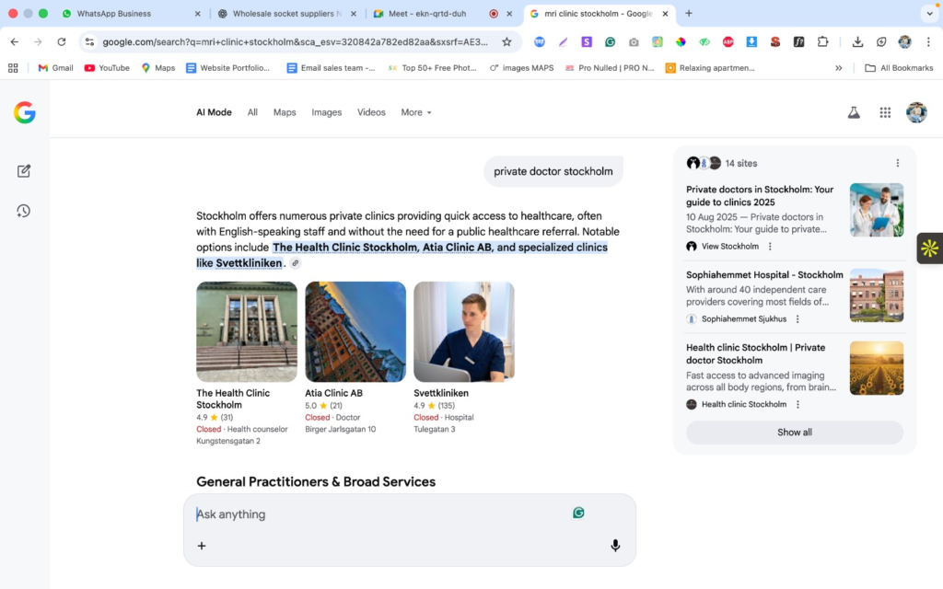Click the Google logo in sidebar
Viewport: 943px width, 589px height.
pos(25,112)
